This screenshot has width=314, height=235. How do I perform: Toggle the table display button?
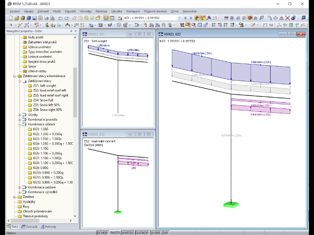[x=112, y=18]
